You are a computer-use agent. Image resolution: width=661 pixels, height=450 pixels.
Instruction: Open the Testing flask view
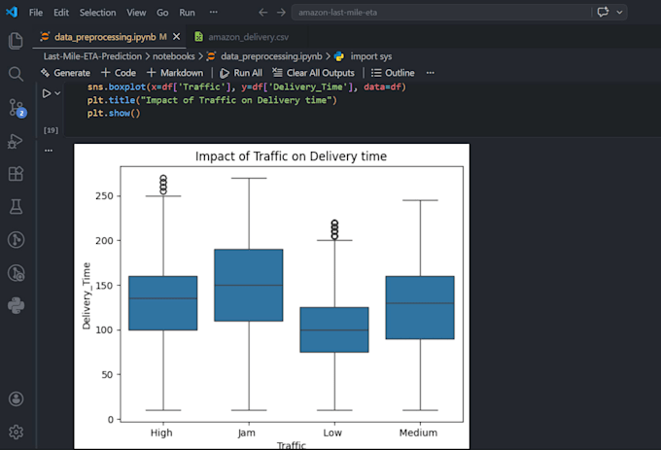point(16,206)
